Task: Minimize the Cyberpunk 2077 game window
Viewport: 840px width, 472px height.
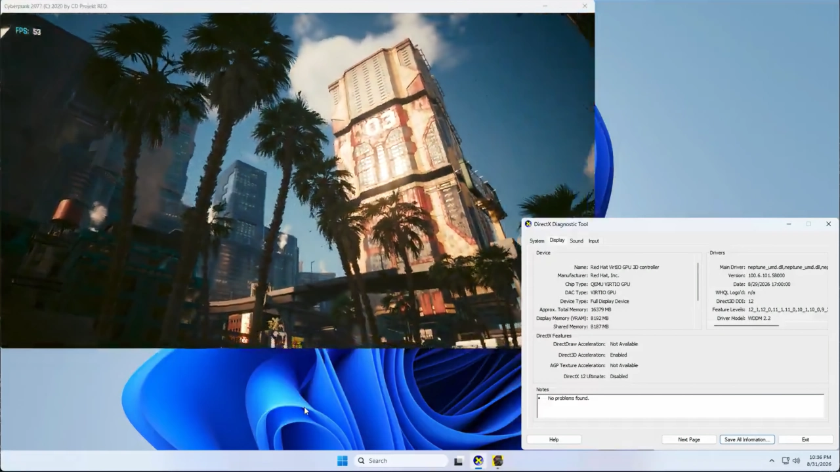Action: 545,6
